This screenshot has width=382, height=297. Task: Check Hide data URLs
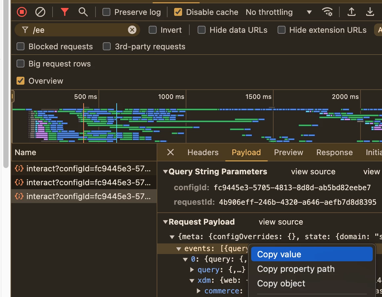[x=202, y=30]
